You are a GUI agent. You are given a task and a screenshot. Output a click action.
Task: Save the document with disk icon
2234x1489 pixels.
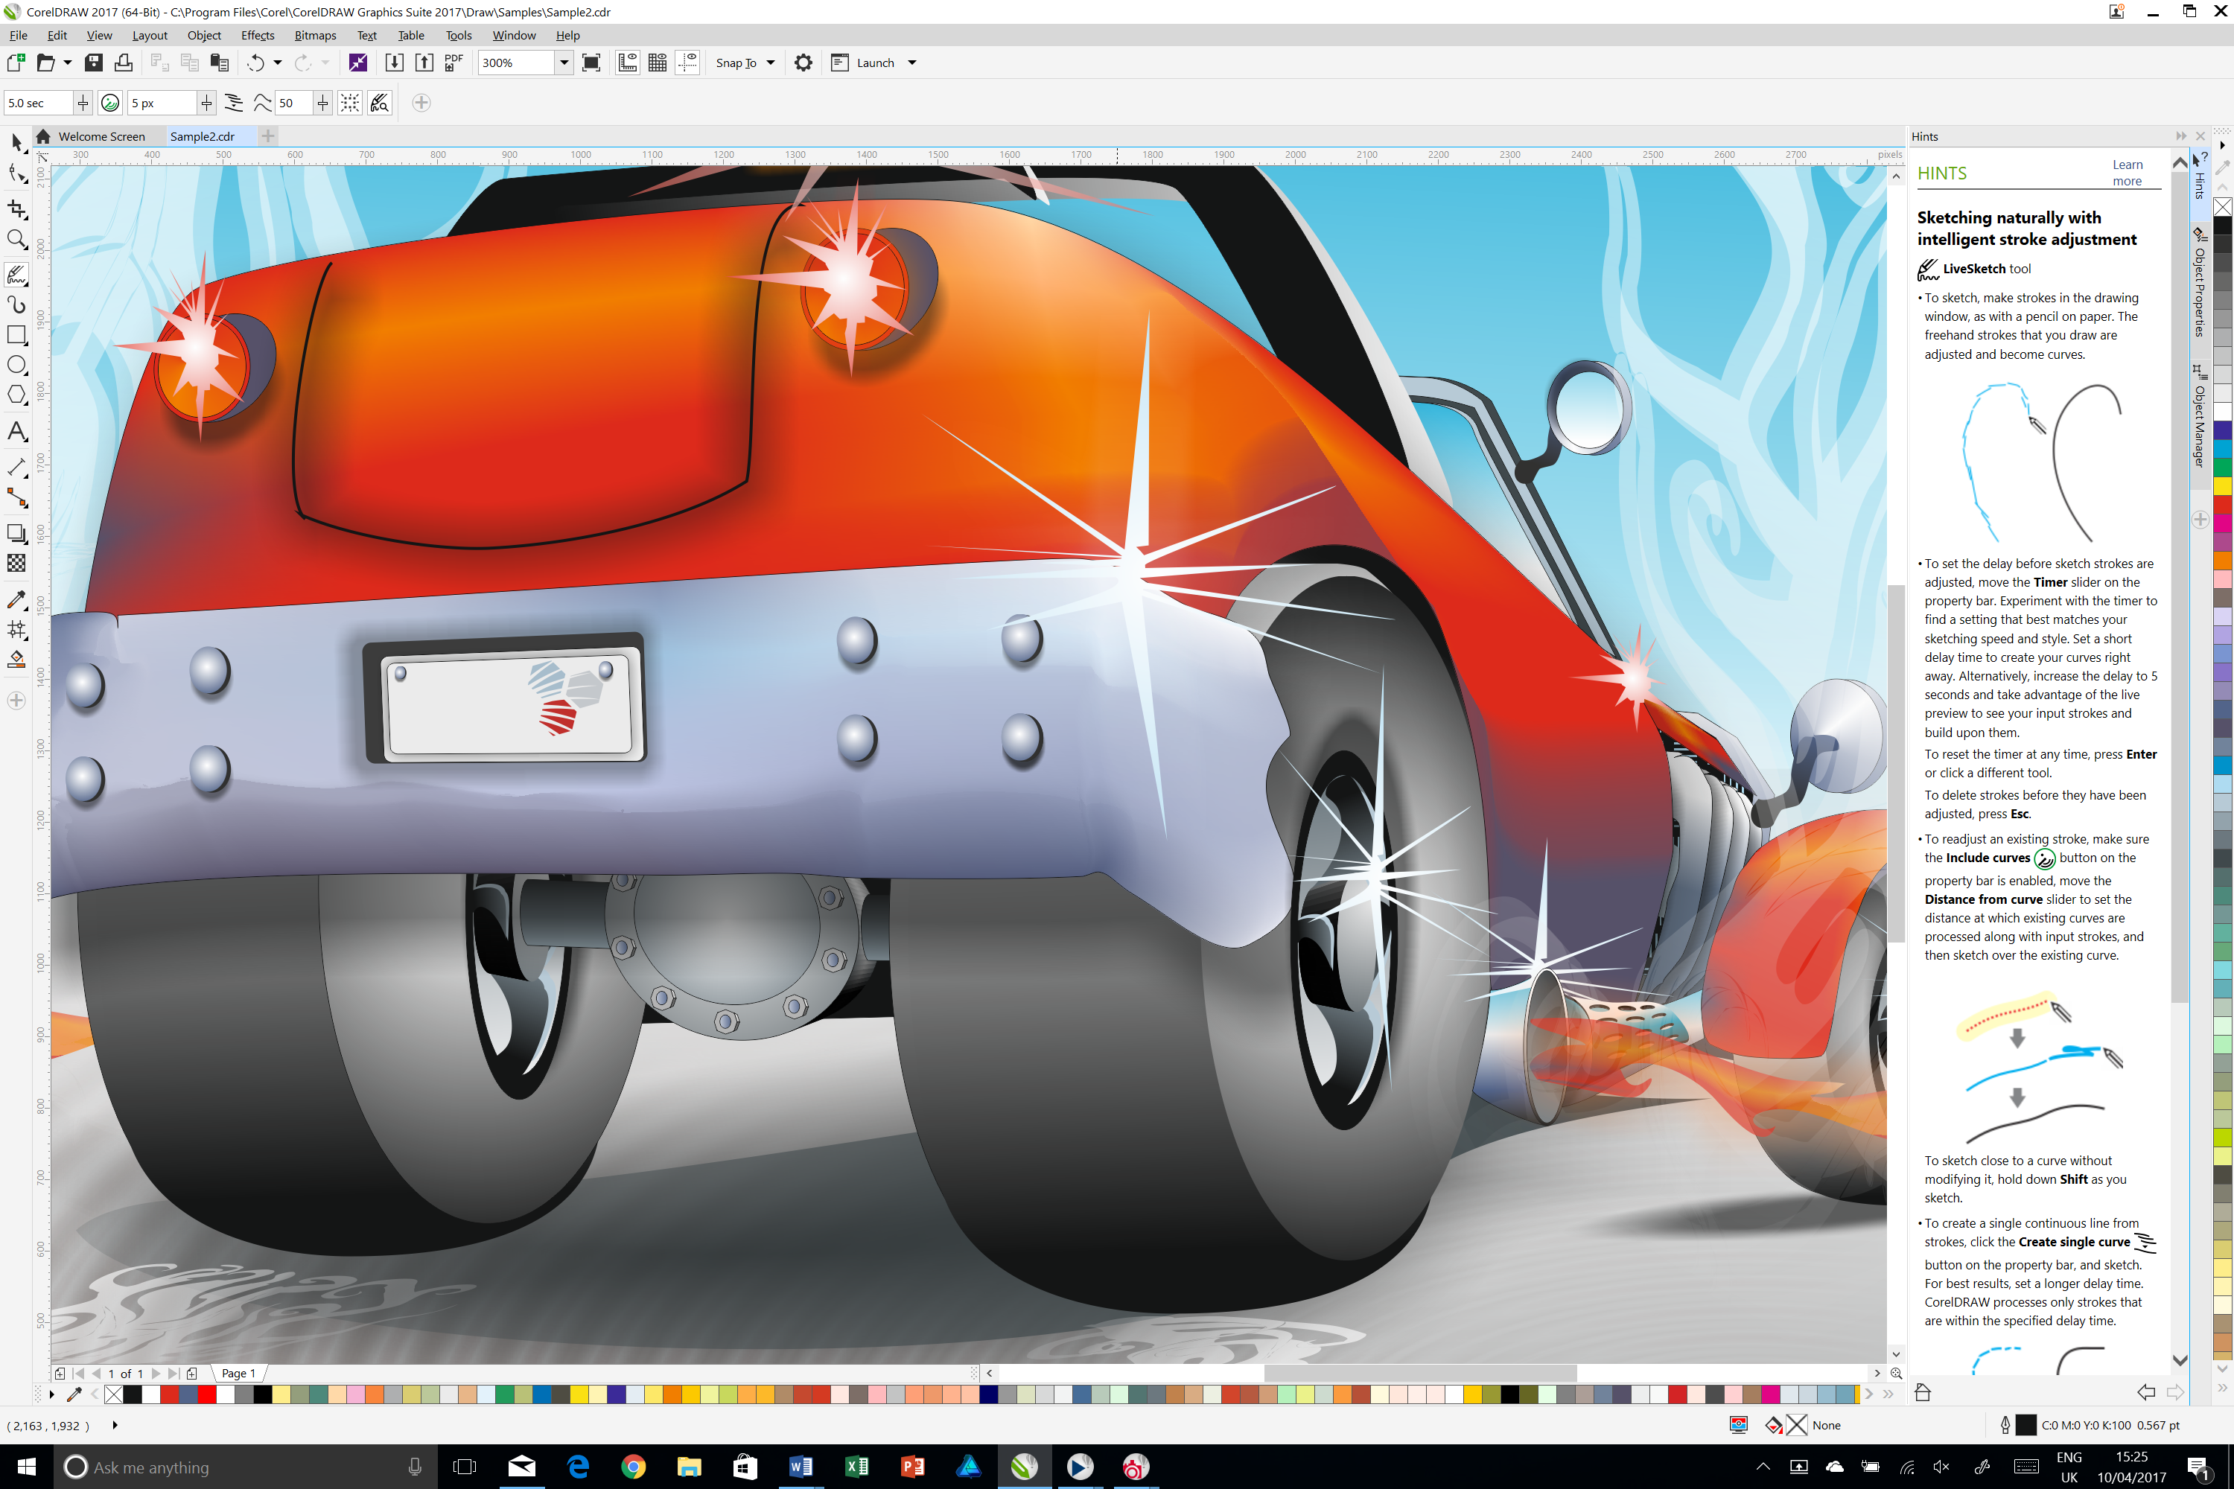click(x=93, y=63)
